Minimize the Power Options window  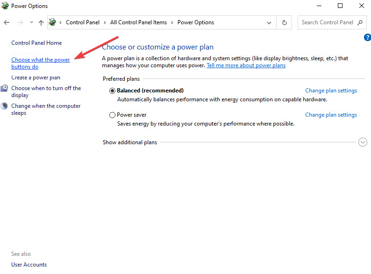coord(319,6)
